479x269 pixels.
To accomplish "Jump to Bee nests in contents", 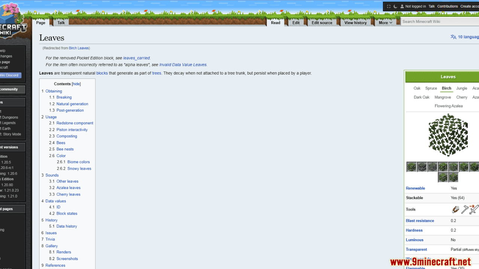I will (65, 149).
